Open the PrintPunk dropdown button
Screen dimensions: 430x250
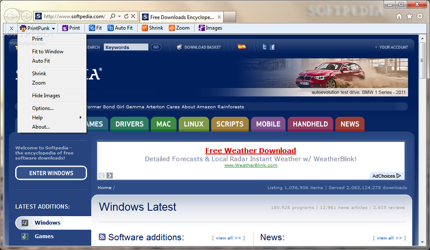[x=37, y=28]
